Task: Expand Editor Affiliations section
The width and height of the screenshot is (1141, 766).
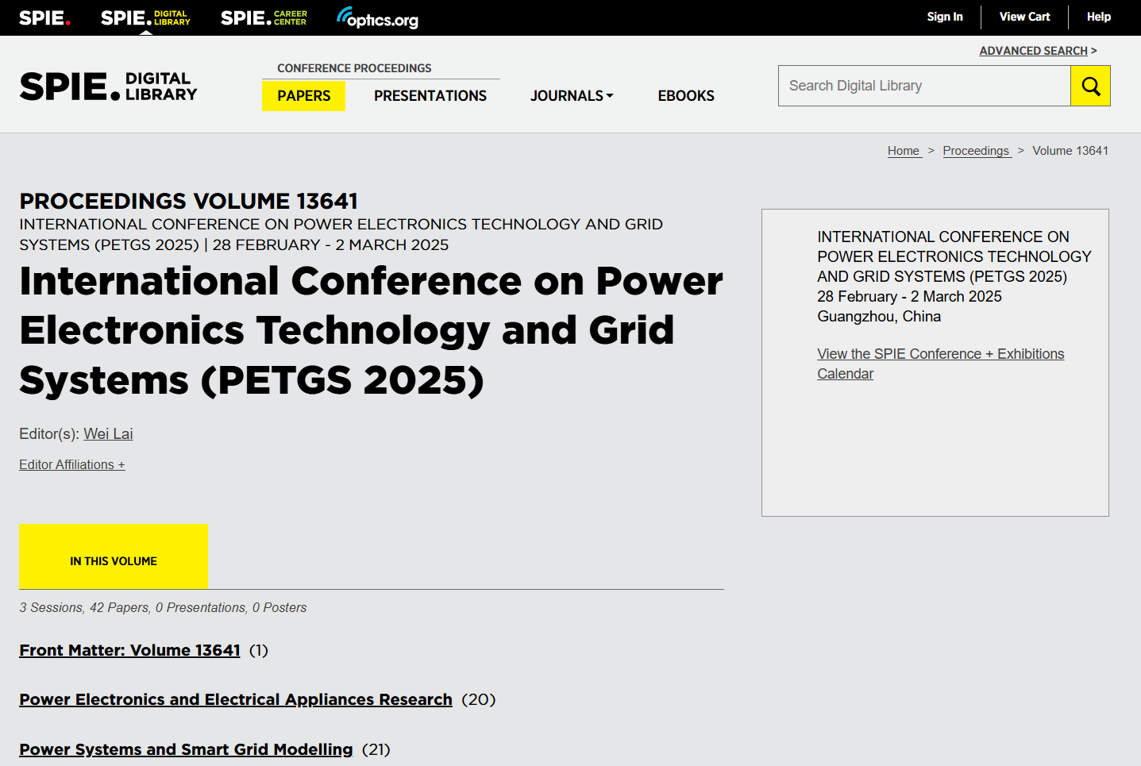Action: click(72, 465)
